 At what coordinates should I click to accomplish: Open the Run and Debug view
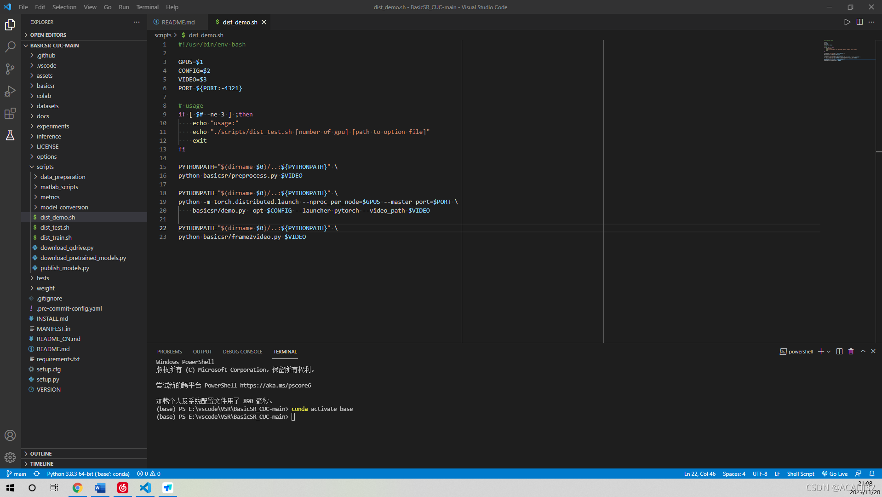coord(10,91)
